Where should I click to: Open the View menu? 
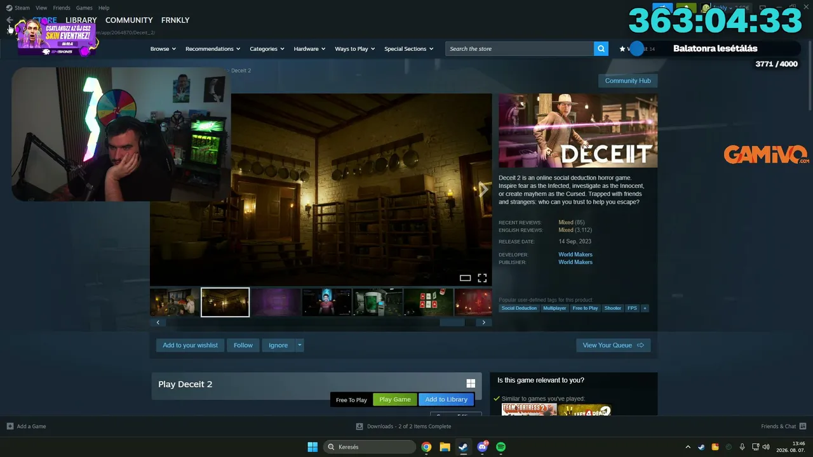click(41, 8)
